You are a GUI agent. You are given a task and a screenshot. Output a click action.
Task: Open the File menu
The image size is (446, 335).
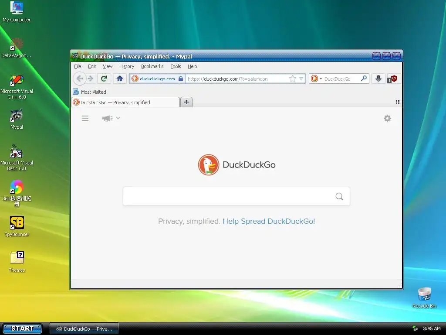[x=78, y=66]
